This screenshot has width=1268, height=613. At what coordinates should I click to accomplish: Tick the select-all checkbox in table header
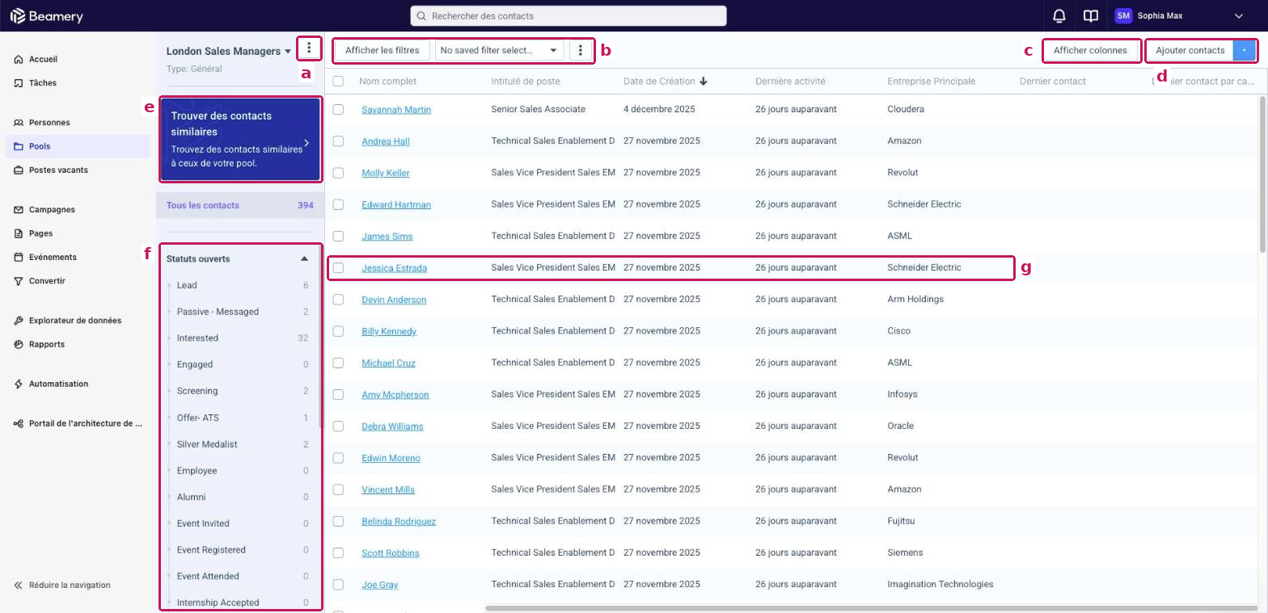click(x=338, y=81)
